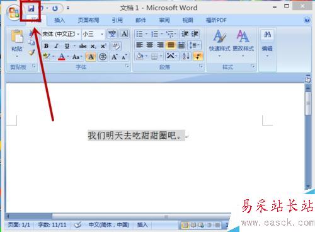Open 快速样式 quick styles gallery

(219, 43)
